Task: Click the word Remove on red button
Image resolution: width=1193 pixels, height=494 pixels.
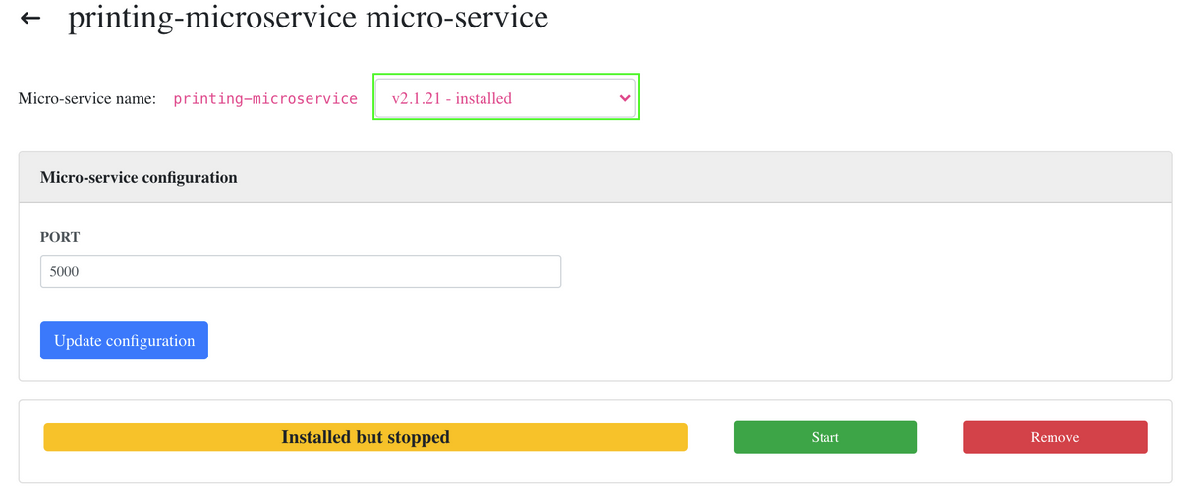Action: (1055, 437)
